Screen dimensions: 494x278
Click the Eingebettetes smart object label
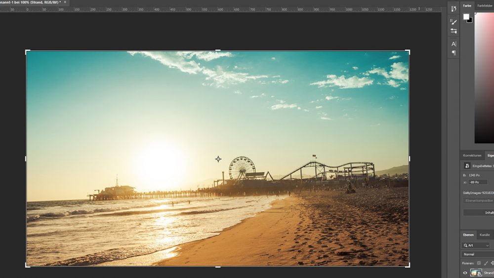[x=483, y=166]
